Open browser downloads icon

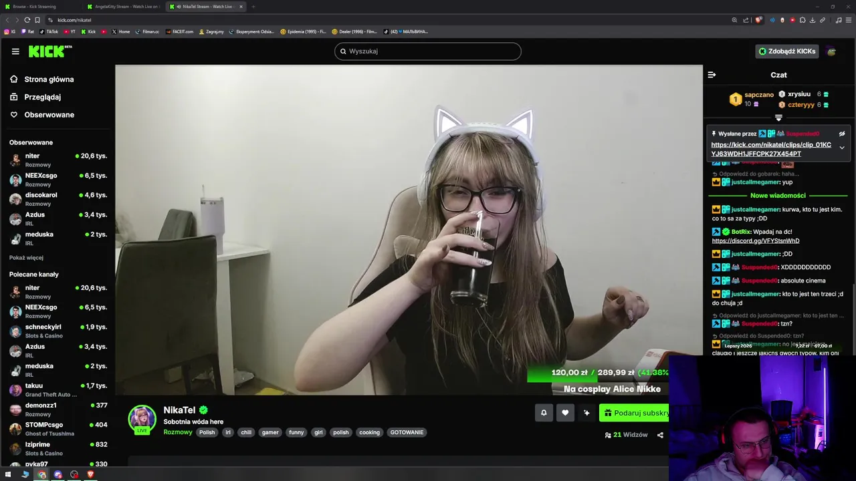pyautogui.click(x=813, y=20)
